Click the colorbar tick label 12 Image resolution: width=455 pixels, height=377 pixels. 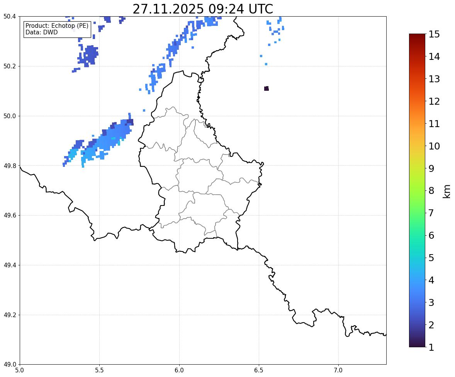point(434,101)
